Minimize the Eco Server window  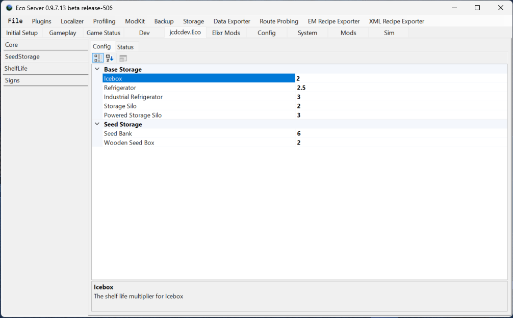454,8
